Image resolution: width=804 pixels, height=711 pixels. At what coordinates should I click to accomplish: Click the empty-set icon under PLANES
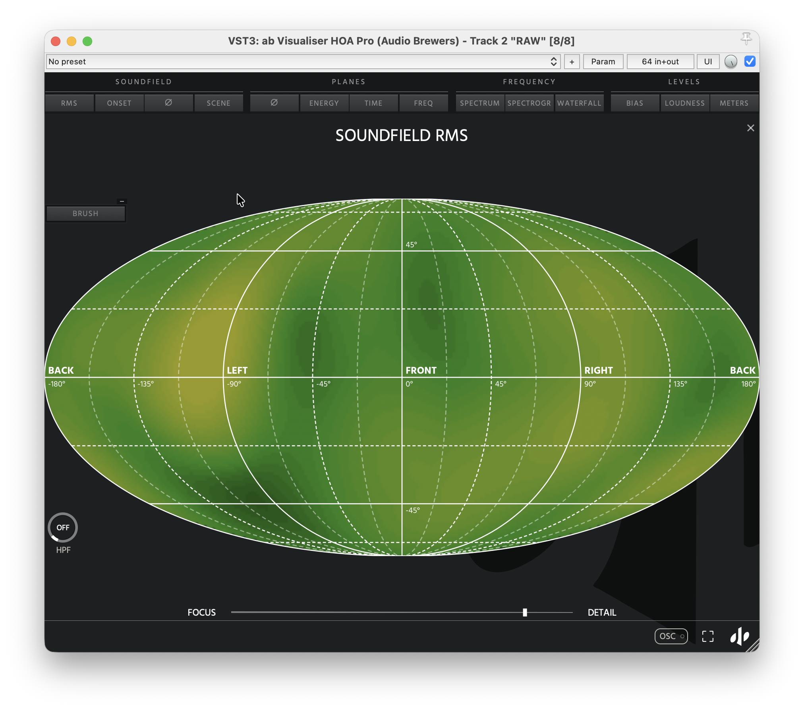click(274, 103)
